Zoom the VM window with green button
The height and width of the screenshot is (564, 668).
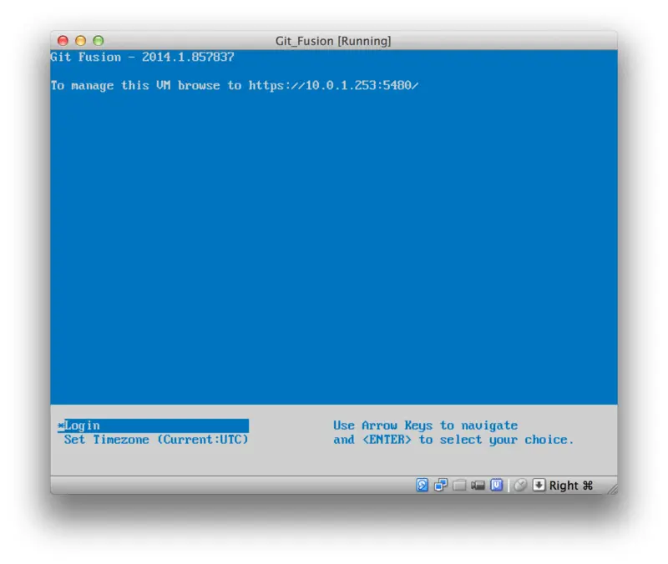click(98, 40)
